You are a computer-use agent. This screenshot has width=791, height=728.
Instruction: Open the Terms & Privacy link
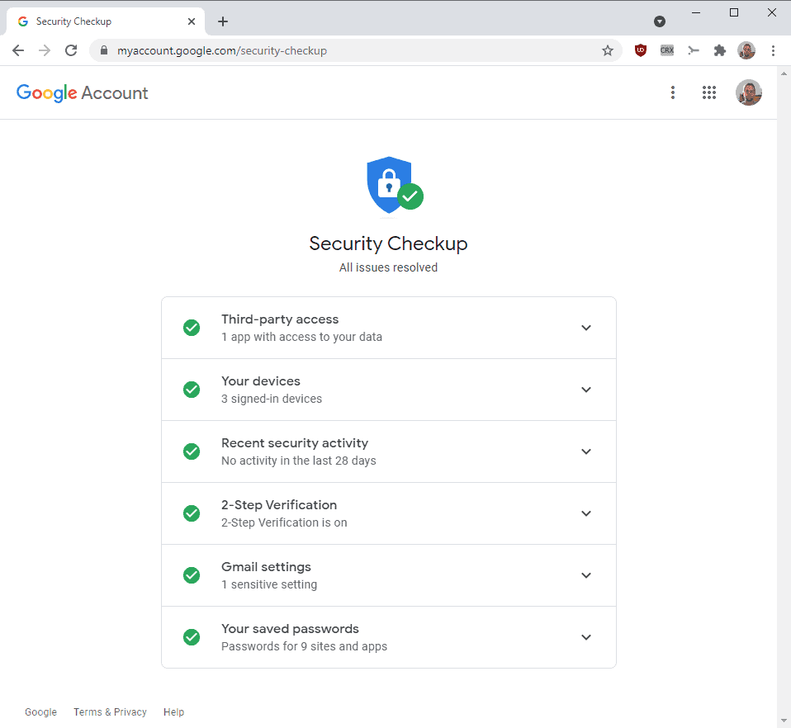tap(110, 711)
